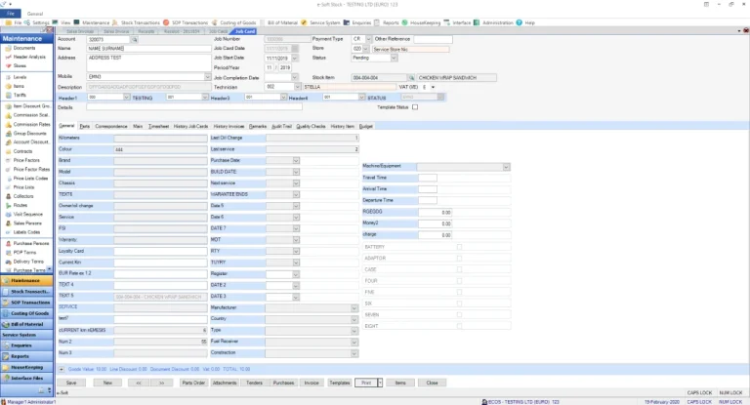Open the SOP Transactions toolbar menu

187,22
